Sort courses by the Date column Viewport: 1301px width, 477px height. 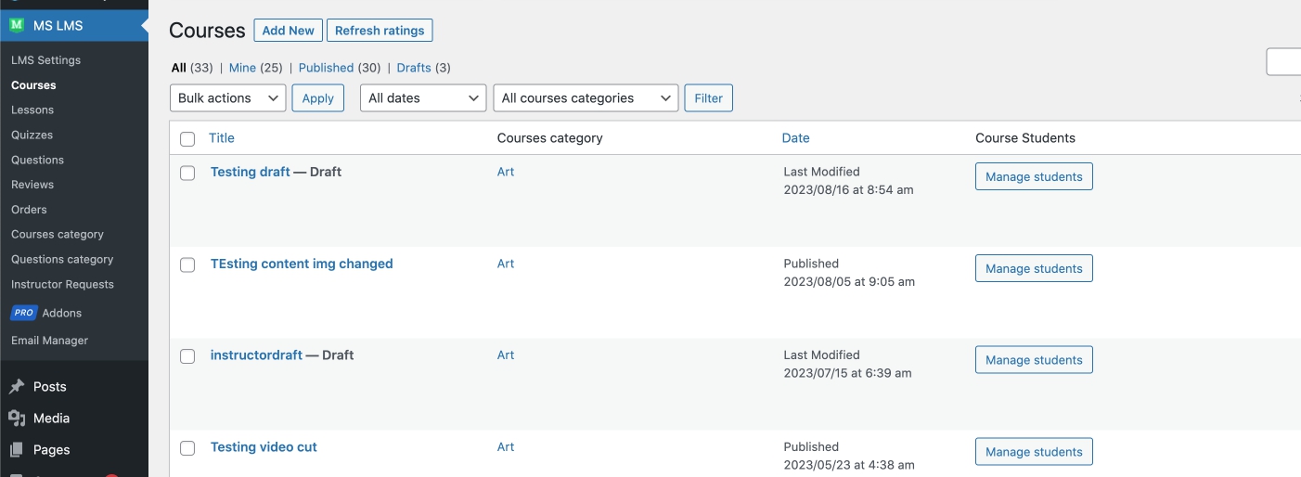coord(795,138)
